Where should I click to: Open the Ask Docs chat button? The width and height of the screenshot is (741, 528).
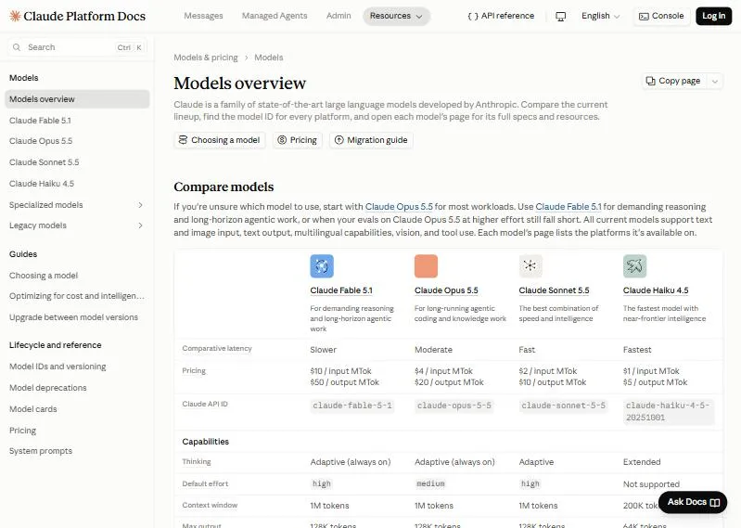pos(693,502)
